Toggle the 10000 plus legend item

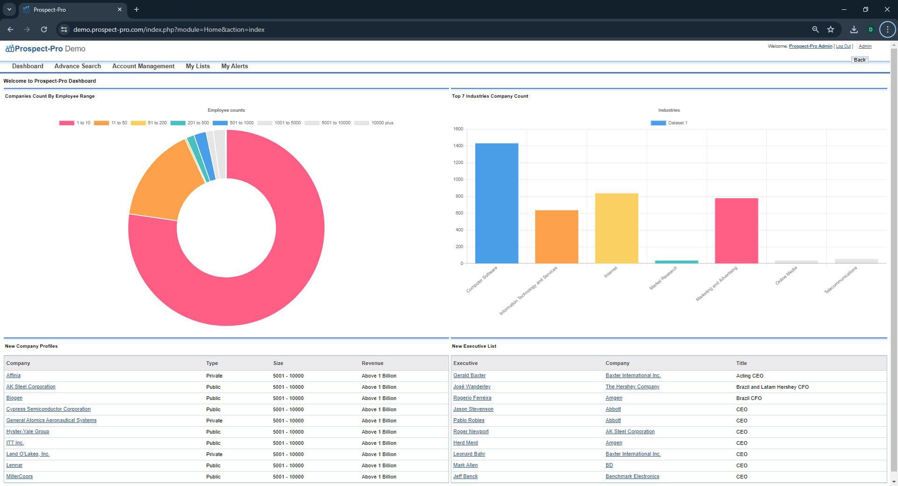coord(374,123)
